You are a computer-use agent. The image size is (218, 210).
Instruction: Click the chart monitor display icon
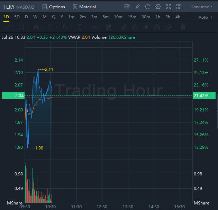coord(127,7)
